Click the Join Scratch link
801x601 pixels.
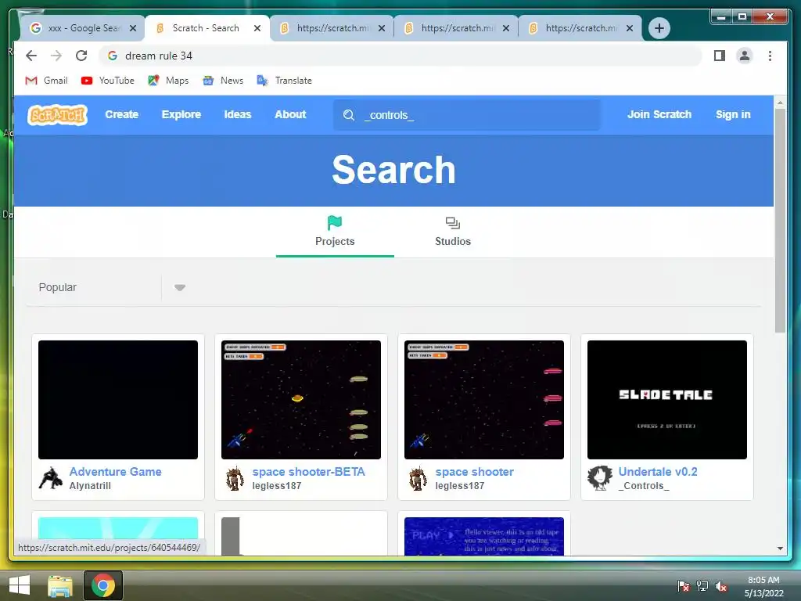[659, 114]
